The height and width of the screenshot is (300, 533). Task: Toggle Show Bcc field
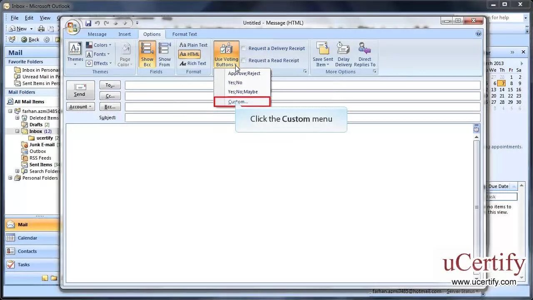[x=147, y=54]
